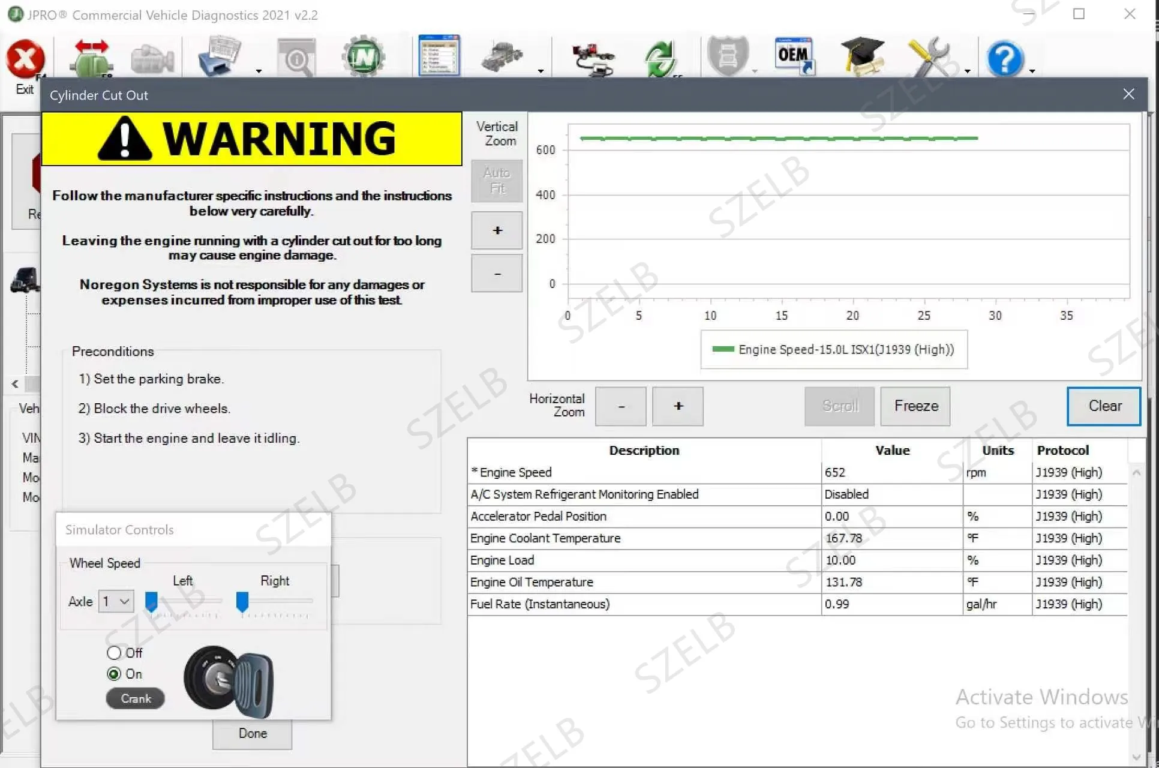This screenshot has width=1159, height=768.
Task: Select the On ignition radio button
Action: [x=113, y=674]
